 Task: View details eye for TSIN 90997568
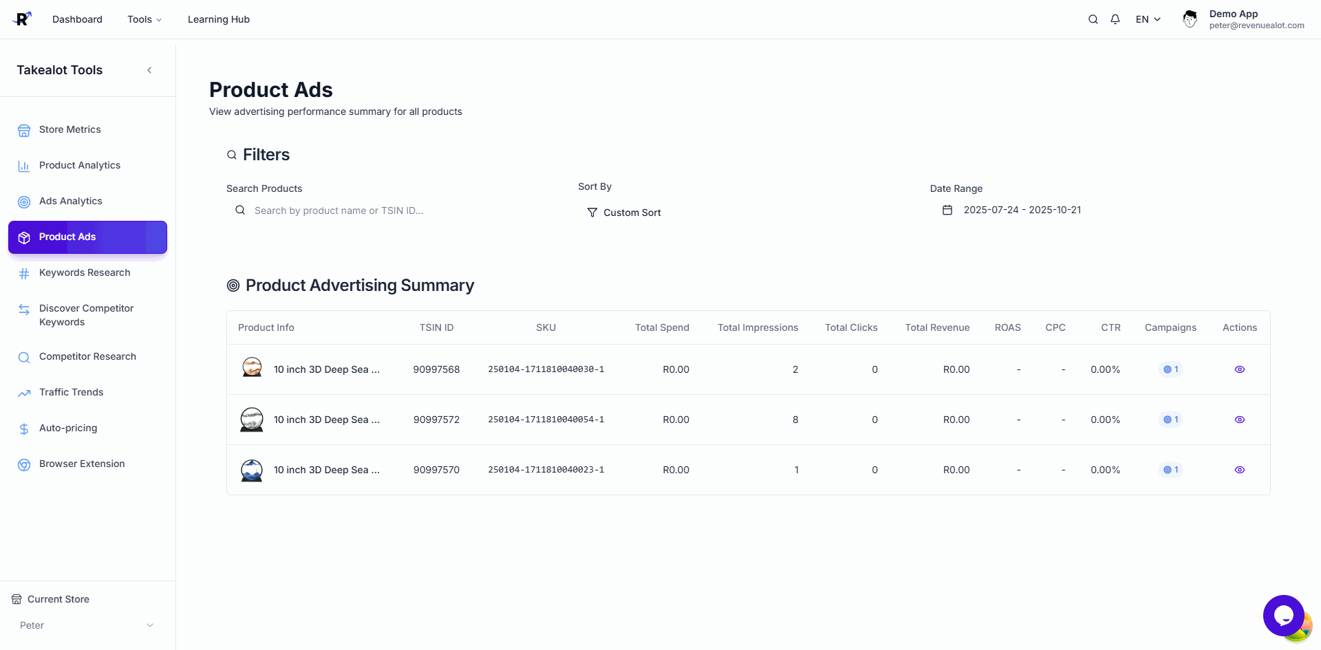tap(1240, 369)
